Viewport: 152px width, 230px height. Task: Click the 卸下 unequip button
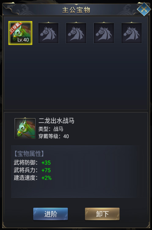[x=102, y=214]
